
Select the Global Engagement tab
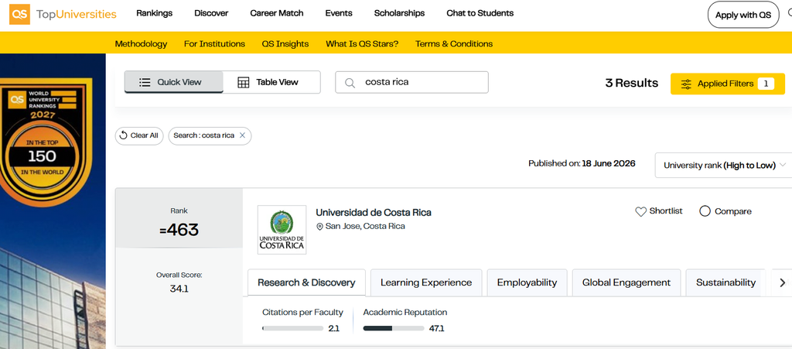pyautogui.click(x=626, y=282)
